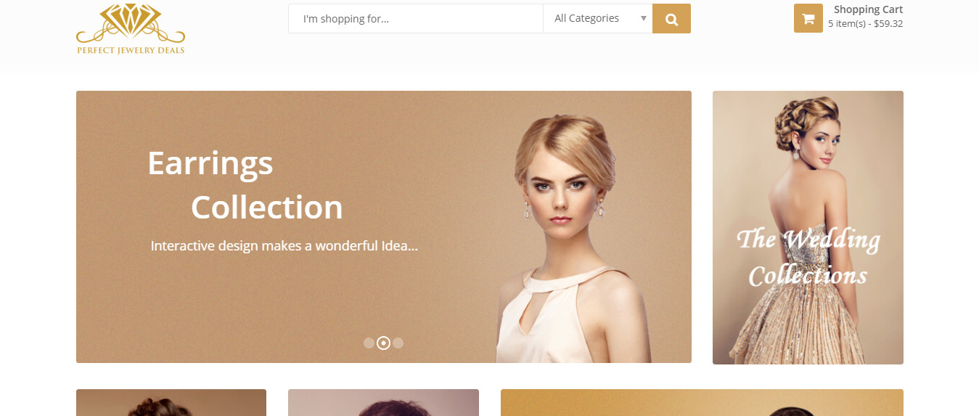
Task: Select the third slider pagination dot
Action: click(x=398, y=343)
